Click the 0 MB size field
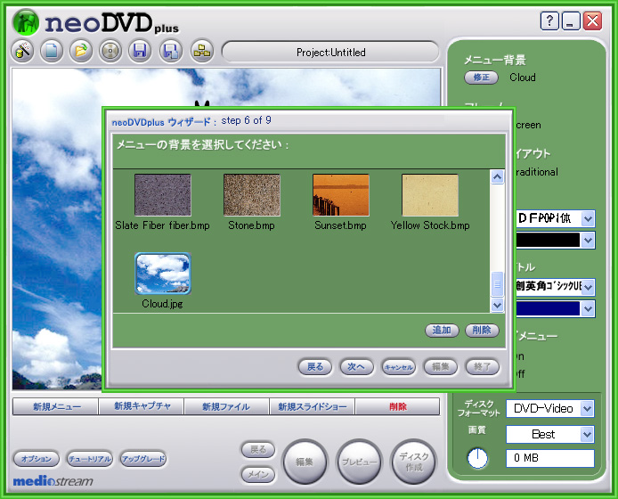This screenshot has height=499, width=618. click(549, 458)
